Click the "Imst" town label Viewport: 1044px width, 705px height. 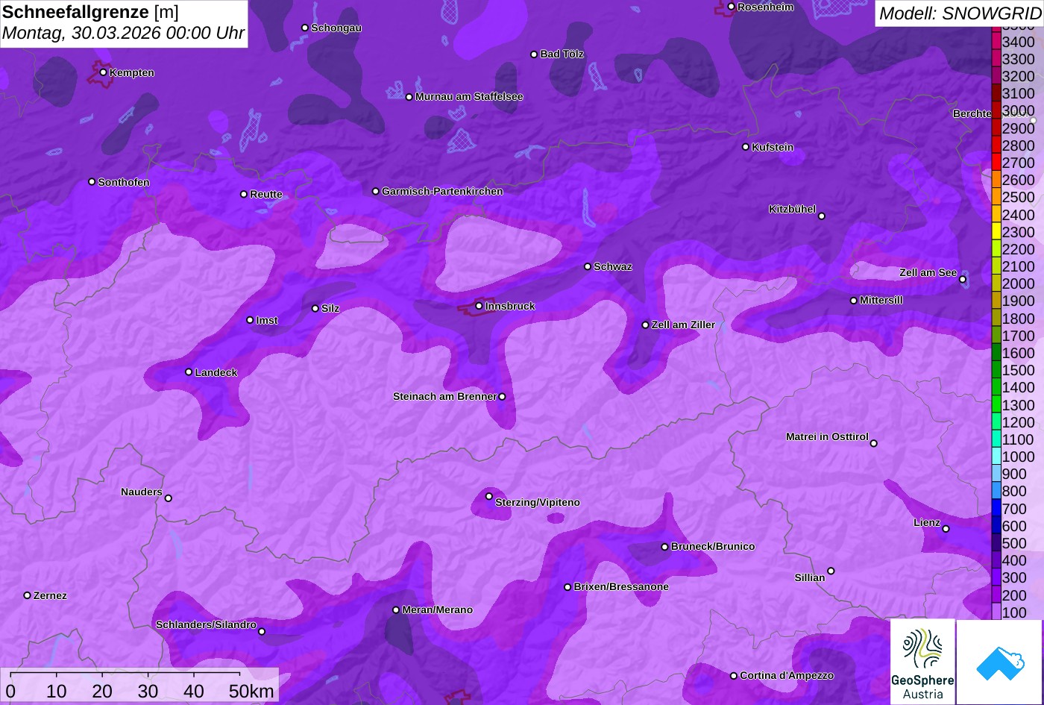(267, 320)
